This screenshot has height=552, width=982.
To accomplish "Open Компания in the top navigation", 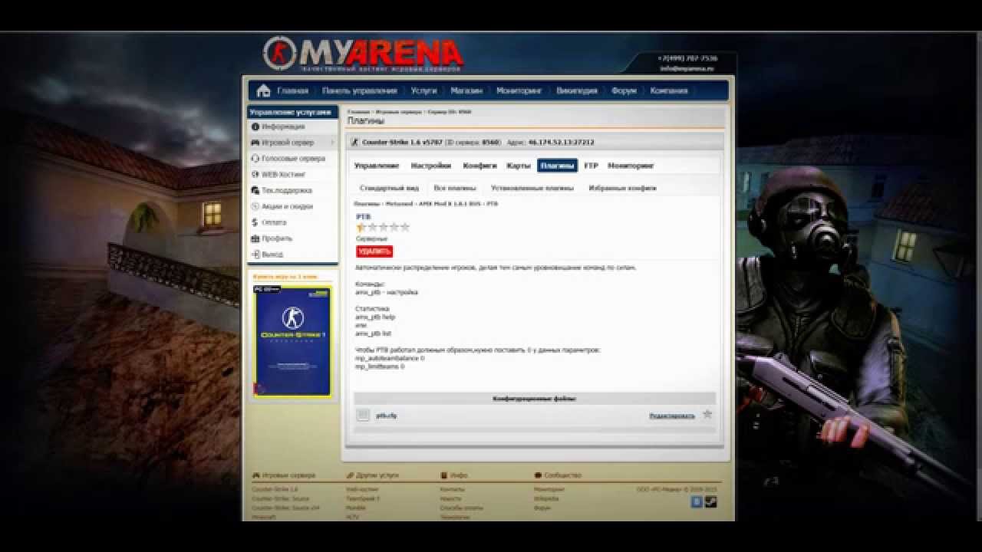I will pyautogui.click(x=669, y=90).
